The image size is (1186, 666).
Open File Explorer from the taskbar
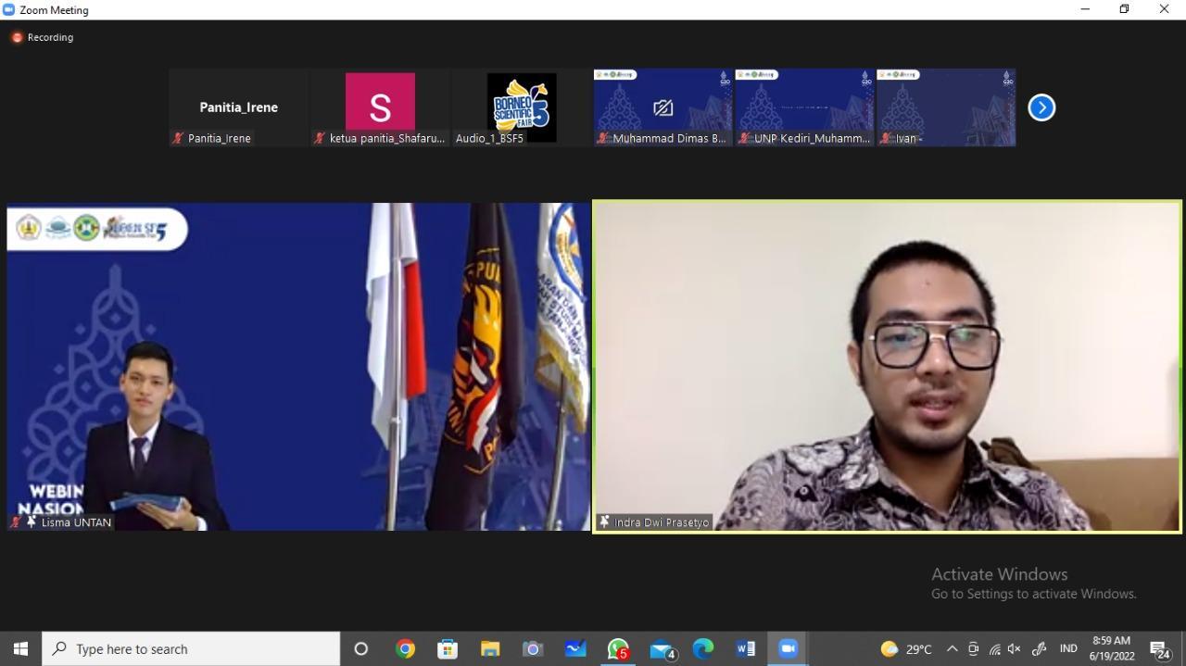pos(490,648)
